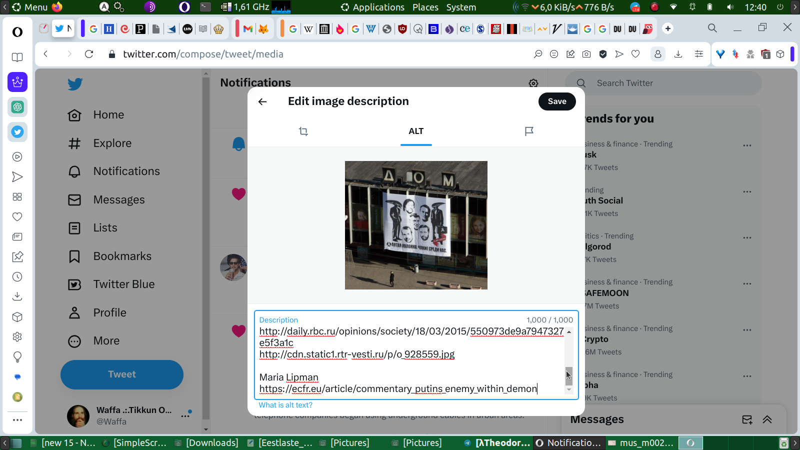The height and width of the screenshot is (450, 800).
Task: Open the Opera main menu logo
Action: click(x=17, y=32)
